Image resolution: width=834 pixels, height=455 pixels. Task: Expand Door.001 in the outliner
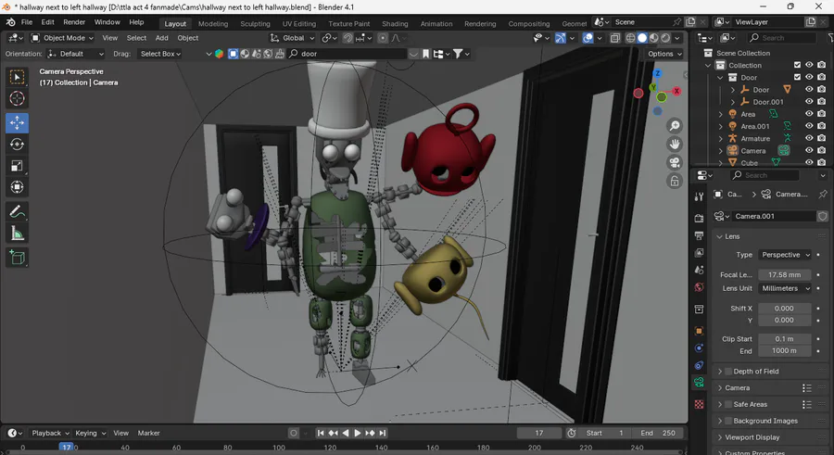(732, 102)
